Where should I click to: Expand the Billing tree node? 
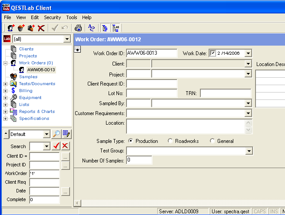6,91
